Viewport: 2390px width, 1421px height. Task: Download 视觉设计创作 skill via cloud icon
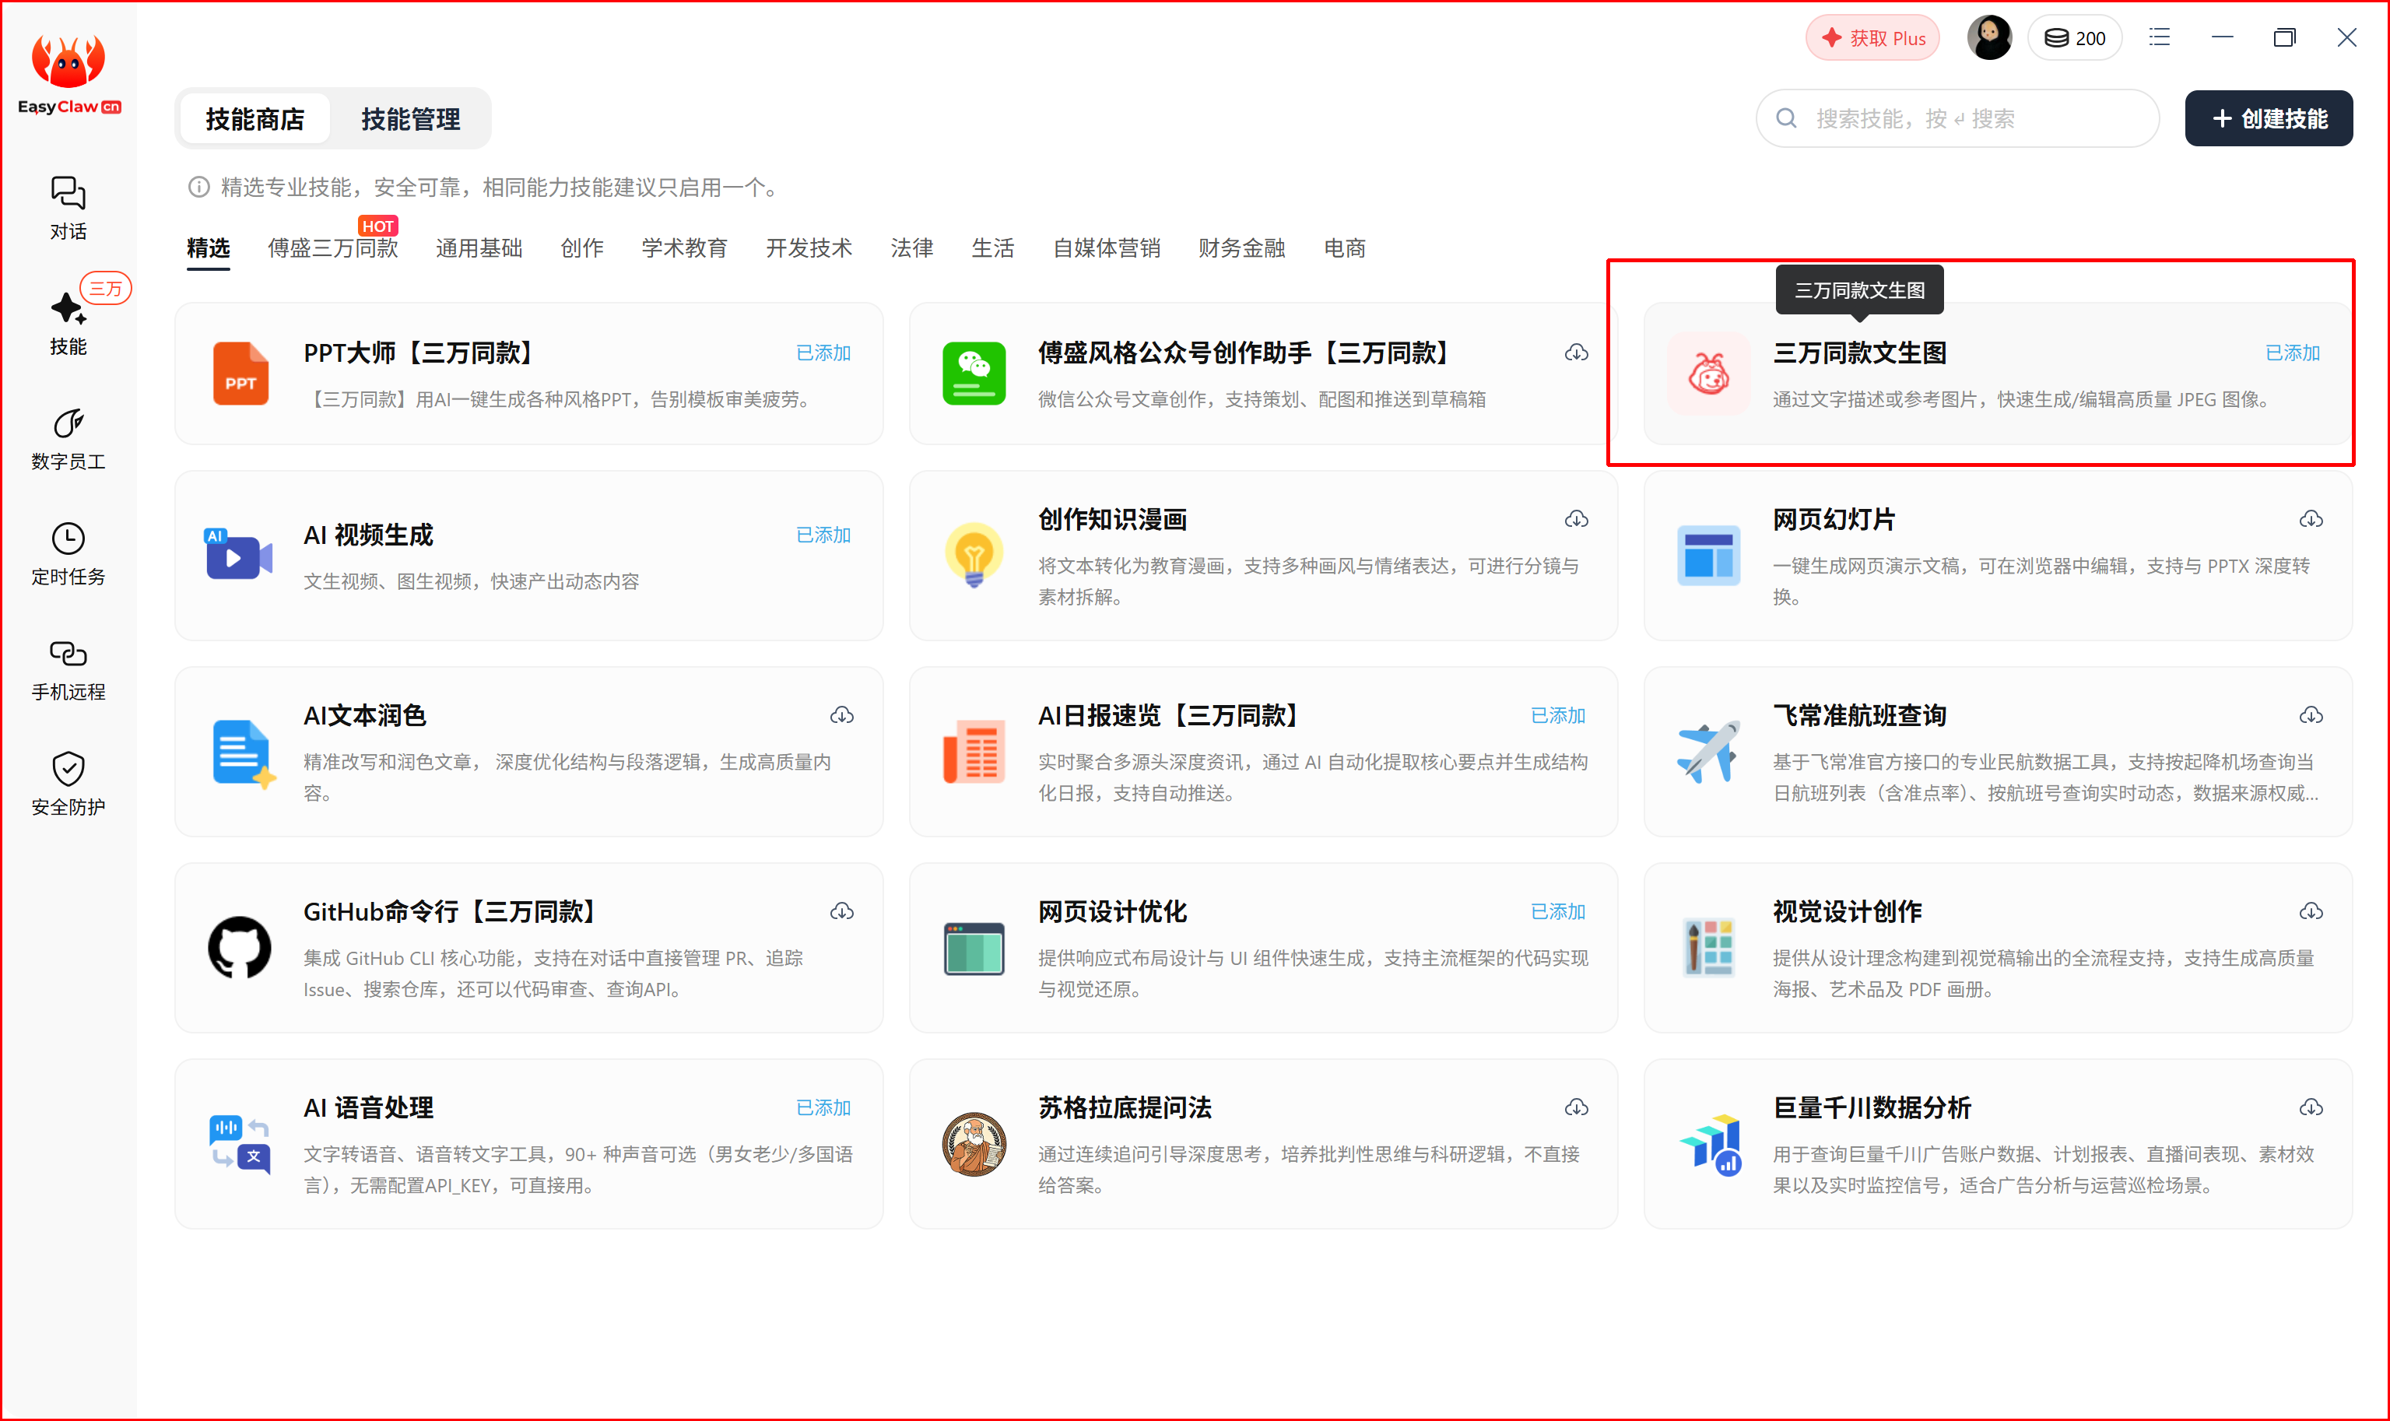coord(2311,911)
